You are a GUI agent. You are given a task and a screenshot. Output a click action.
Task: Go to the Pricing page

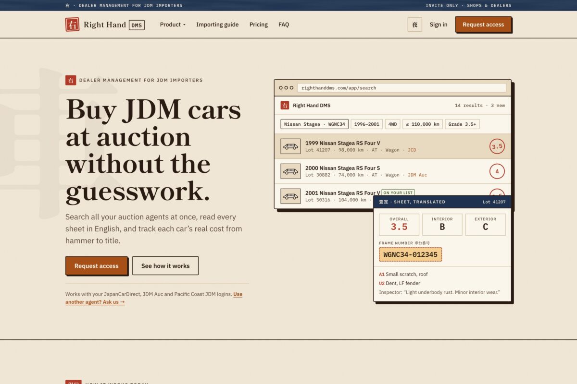click(259, 24)
